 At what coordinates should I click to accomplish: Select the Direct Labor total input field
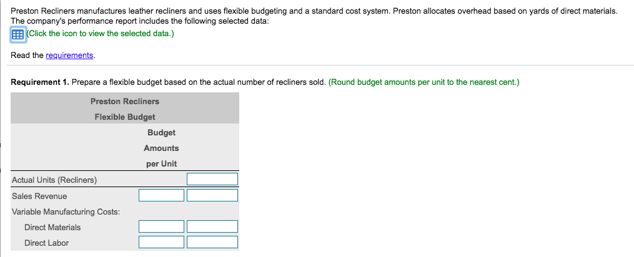212,242
